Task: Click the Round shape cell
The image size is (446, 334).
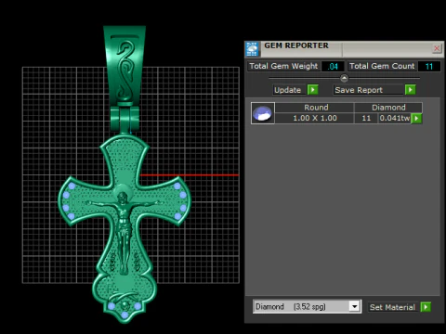Action: pyautogui.click(x=314, y=108)
